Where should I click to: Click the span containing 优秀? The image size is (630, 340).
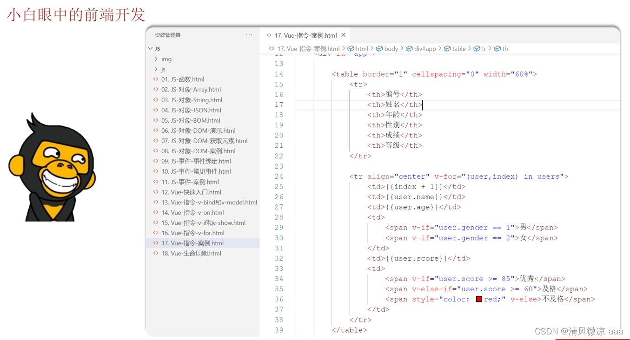coord(475,279)
